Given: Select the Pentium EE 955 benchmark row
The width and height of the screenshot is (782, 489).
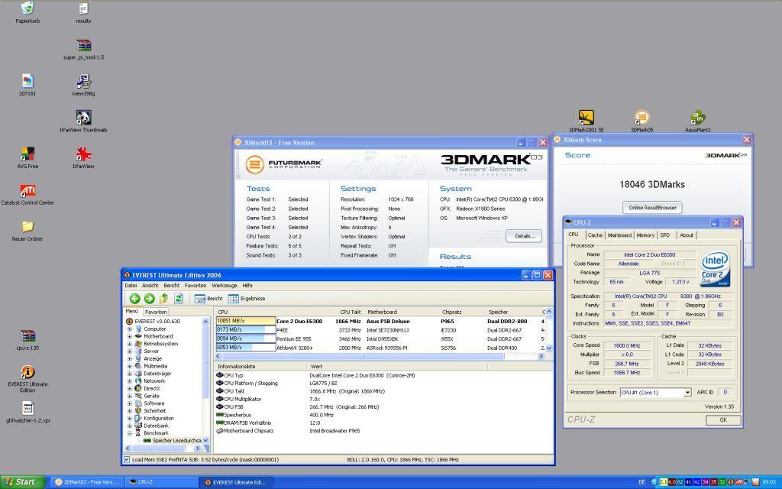Looking at the screenshot, I should 382,338.
